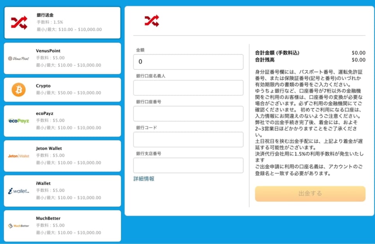Click the Crypto $50.00 - $10,000.00 limit text

pyautogui.click(x=68, y=93)
